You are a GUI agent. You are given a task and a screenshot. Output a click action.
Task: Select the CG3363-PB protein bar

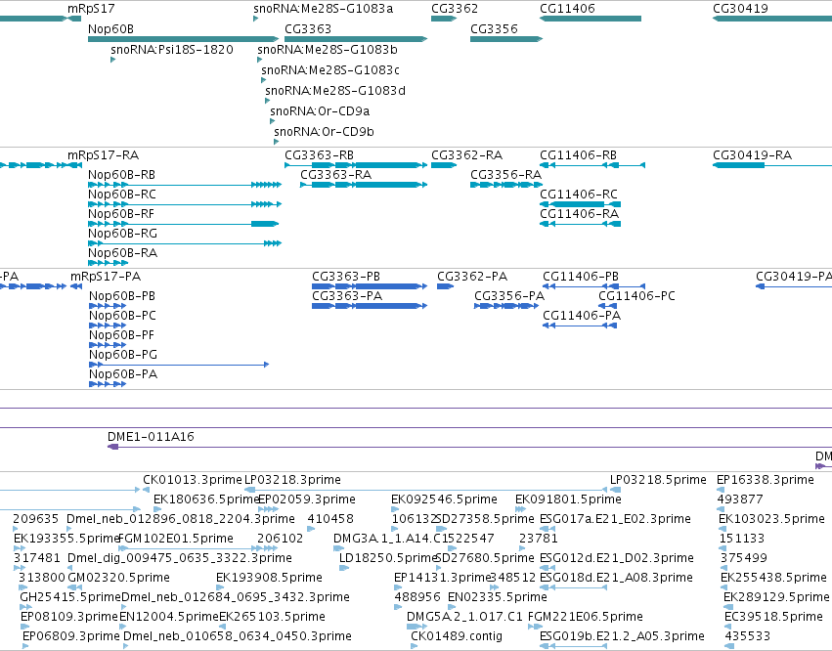pos(370,286)
